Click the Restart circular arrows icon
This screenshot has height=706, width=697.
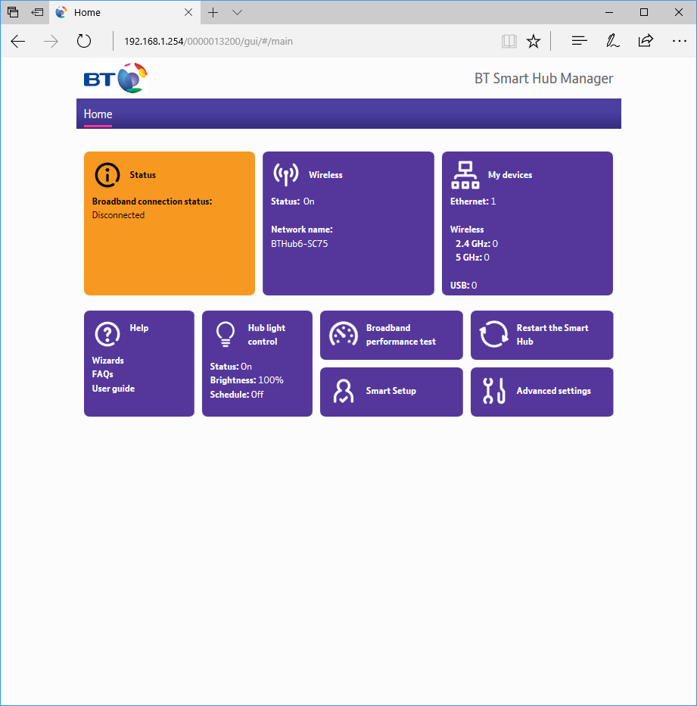click(493, 334)
